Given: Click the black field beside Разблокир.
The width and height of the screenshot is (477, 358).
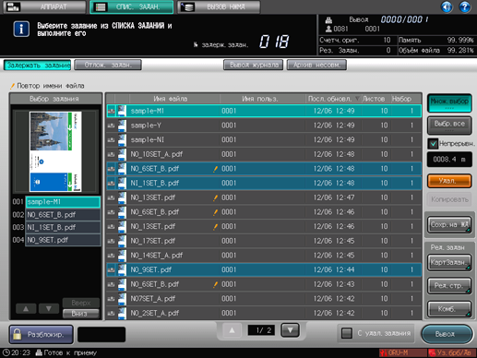Looking at the screenshot, I should click(x=101, y=335).
